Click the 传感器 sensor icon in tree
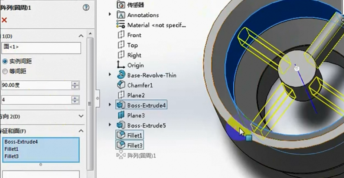This screenshot has width=344, height=178. pos(121,5)
